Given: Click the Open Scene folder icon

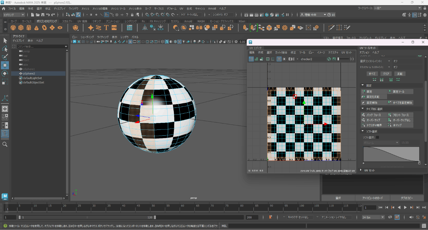Looking at the screenshot, I should 37,15.
